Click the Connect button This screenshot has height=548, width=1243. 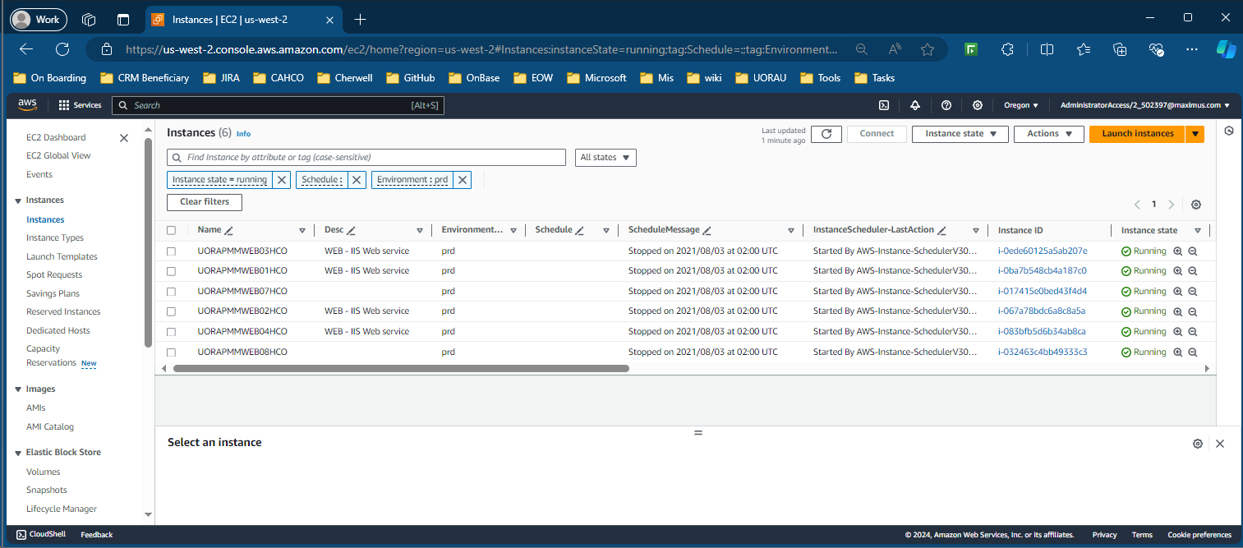[x=877, y=134]
